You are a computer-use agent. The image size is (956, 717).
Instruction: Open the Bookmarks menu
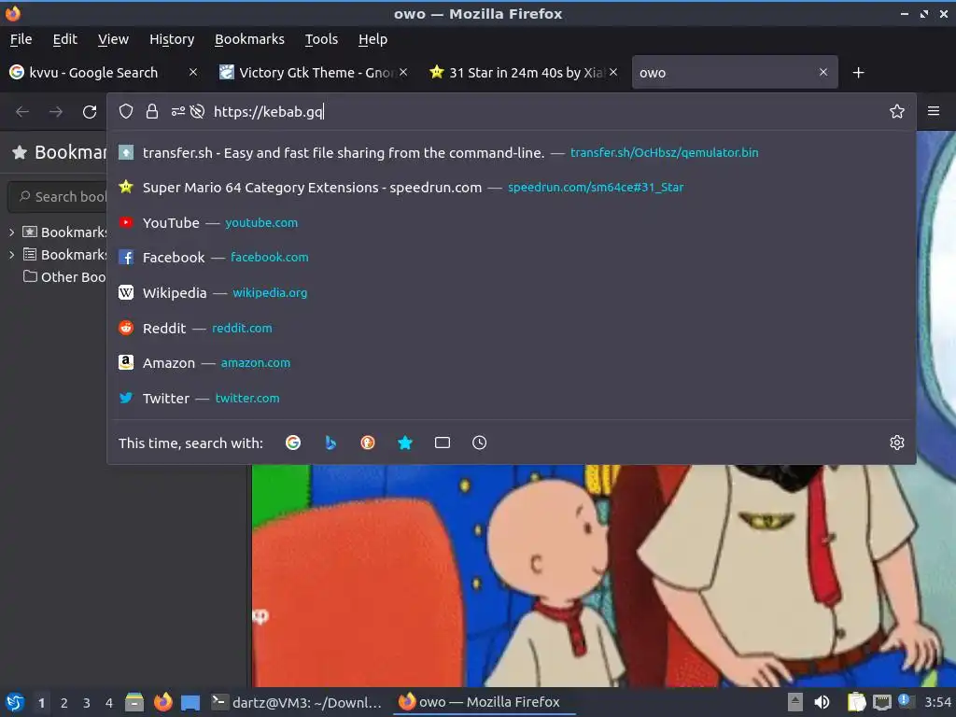[x=249, y=39]
